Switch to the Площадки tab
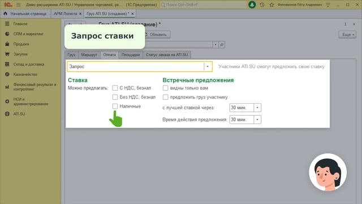The width and height of the screenshot is (362, 204). (131, 55)
